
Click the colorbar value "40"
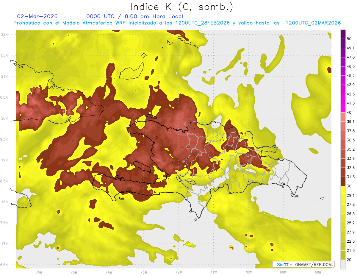pyautogui.click(x=349, y=113)
